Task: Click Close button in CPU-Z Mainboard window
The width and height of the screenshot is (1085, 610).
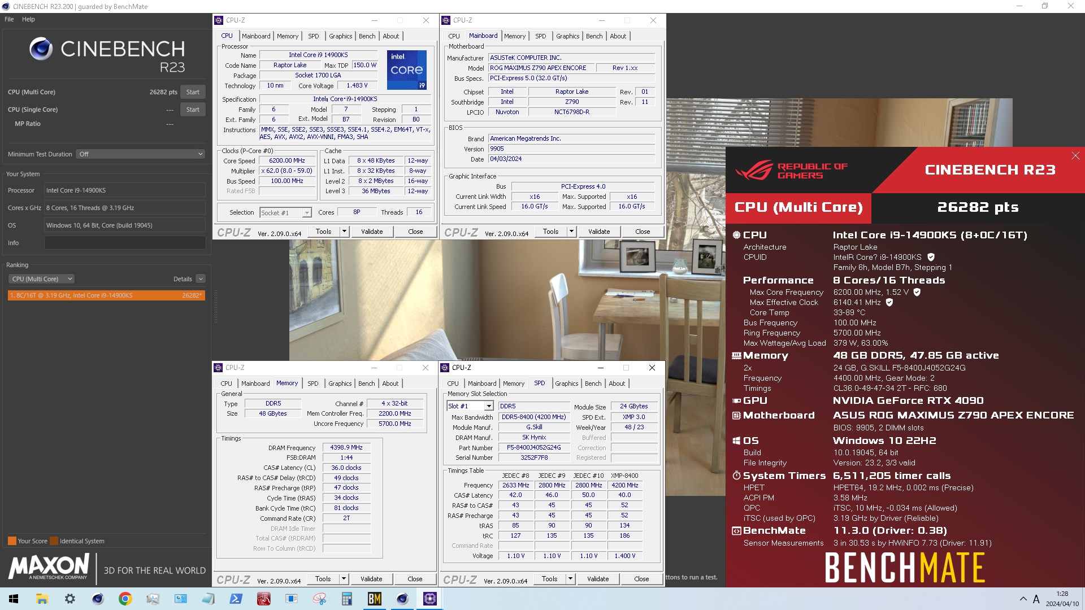Action: [x=643, y=232]
